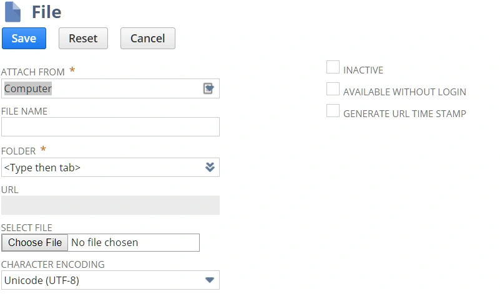Image resolution: width=500 pixels, height=294 pixels.
Task: Click the INACTIVE label text
Action: (x=363, y=70)
